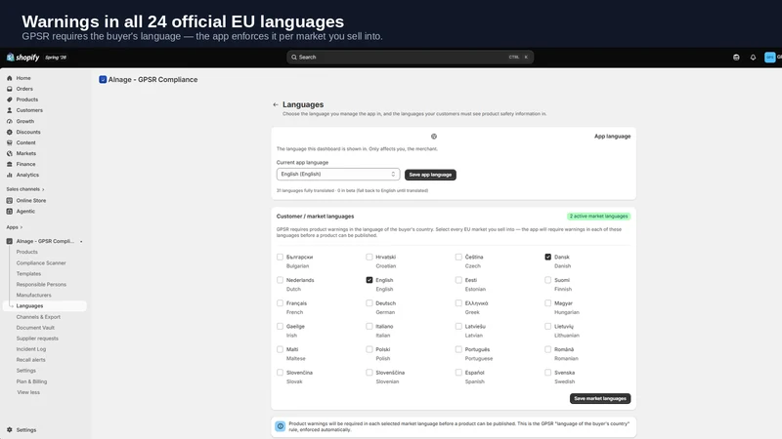Image resolution: width=782 pixels, height=439 pixels.
Task: Click the Alnage app logo in header
Action: (103, 80)
